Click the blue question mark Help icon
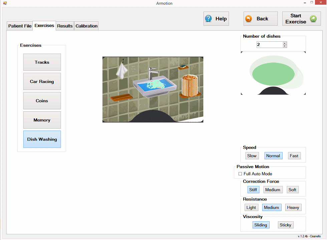327x240 pixels. (208, 19)
